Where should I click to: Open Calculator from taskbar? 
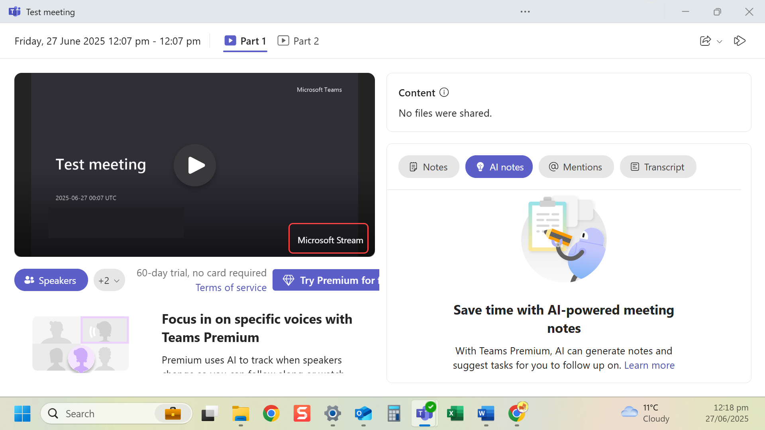394,414
